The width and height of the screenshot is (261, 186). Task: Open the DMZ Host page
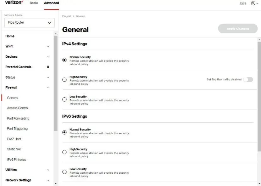[15, 139]
